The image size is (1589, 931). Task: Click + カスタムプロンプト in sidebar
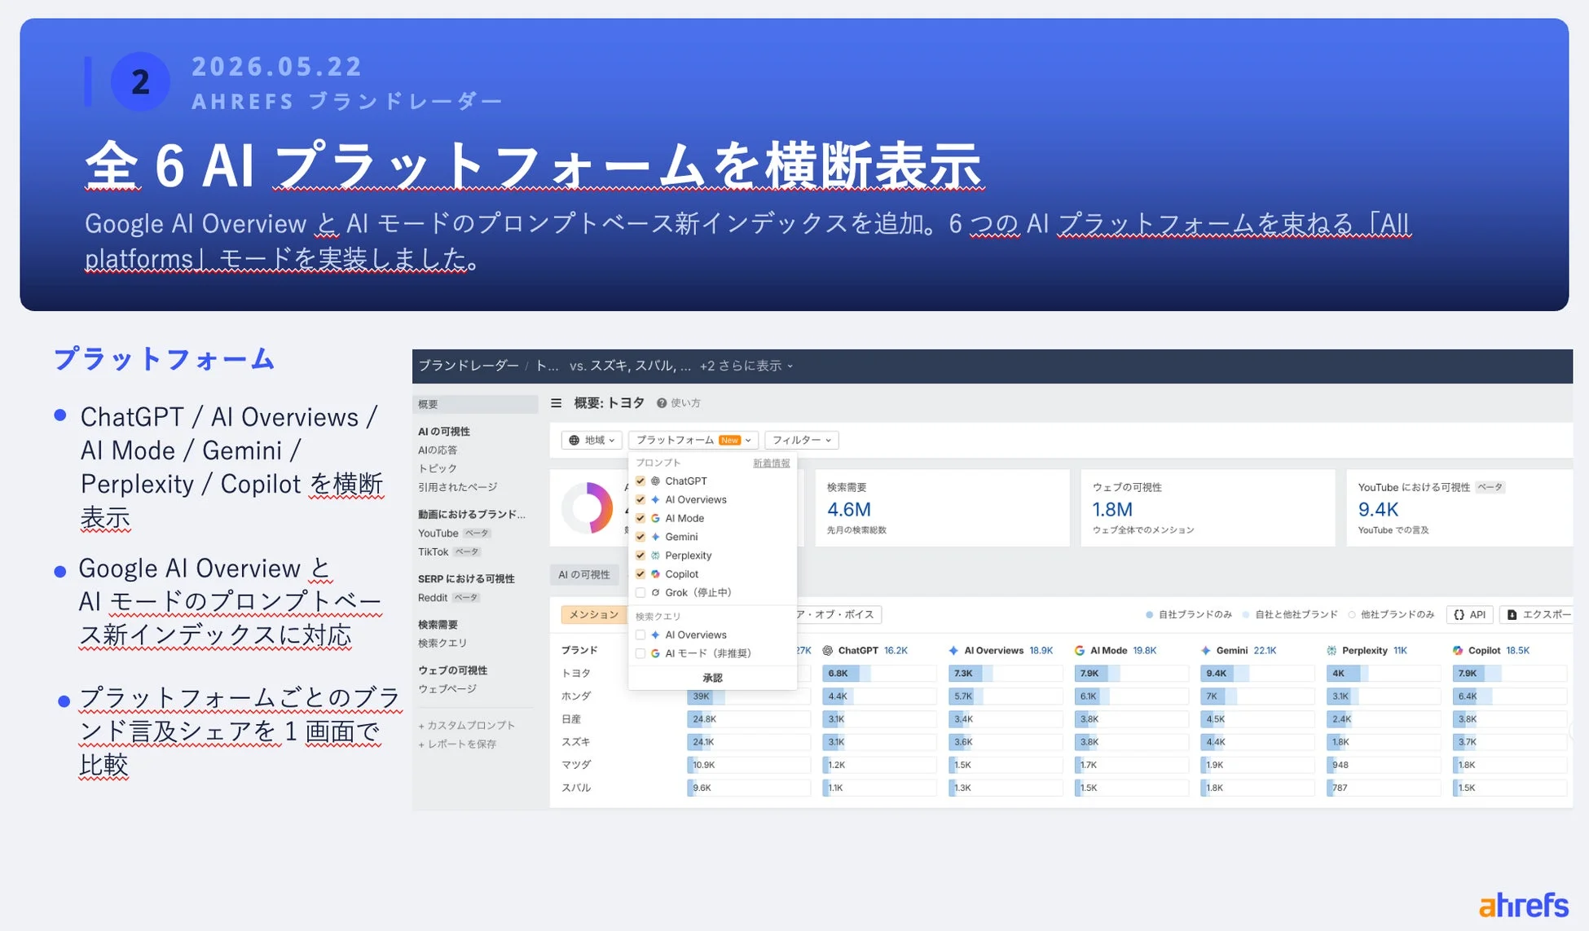coord(467,725)
